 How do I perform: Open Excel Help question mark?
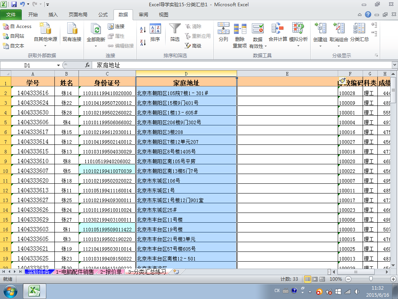tap(368, 14)
